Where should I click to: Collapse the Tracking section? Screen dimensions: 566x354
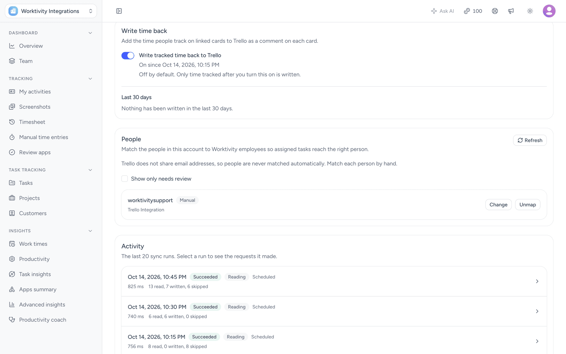[90, 79]
